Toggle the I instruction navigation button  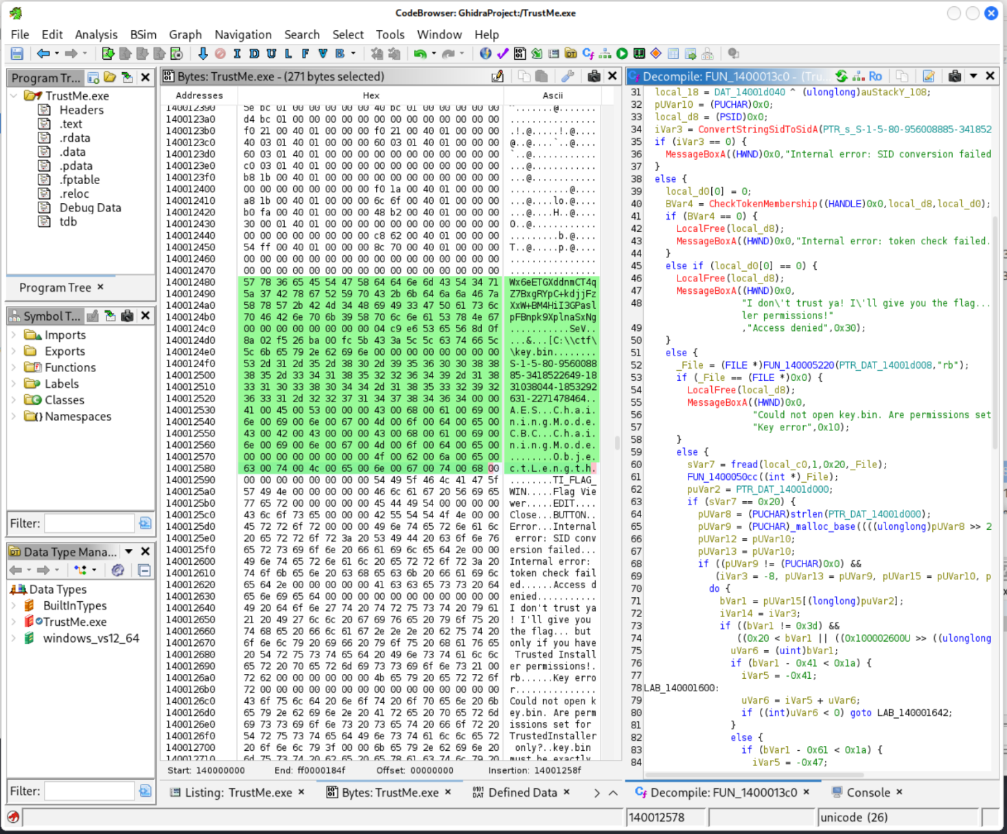[237, 54]
